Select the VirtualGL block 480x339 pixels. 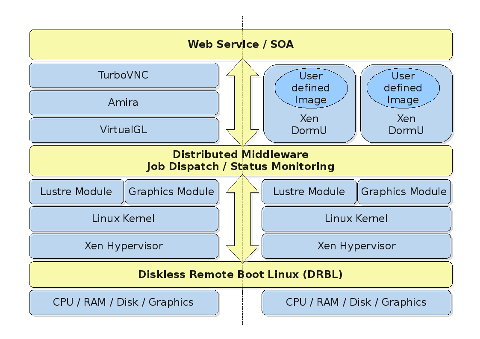(x=124, y=130)
